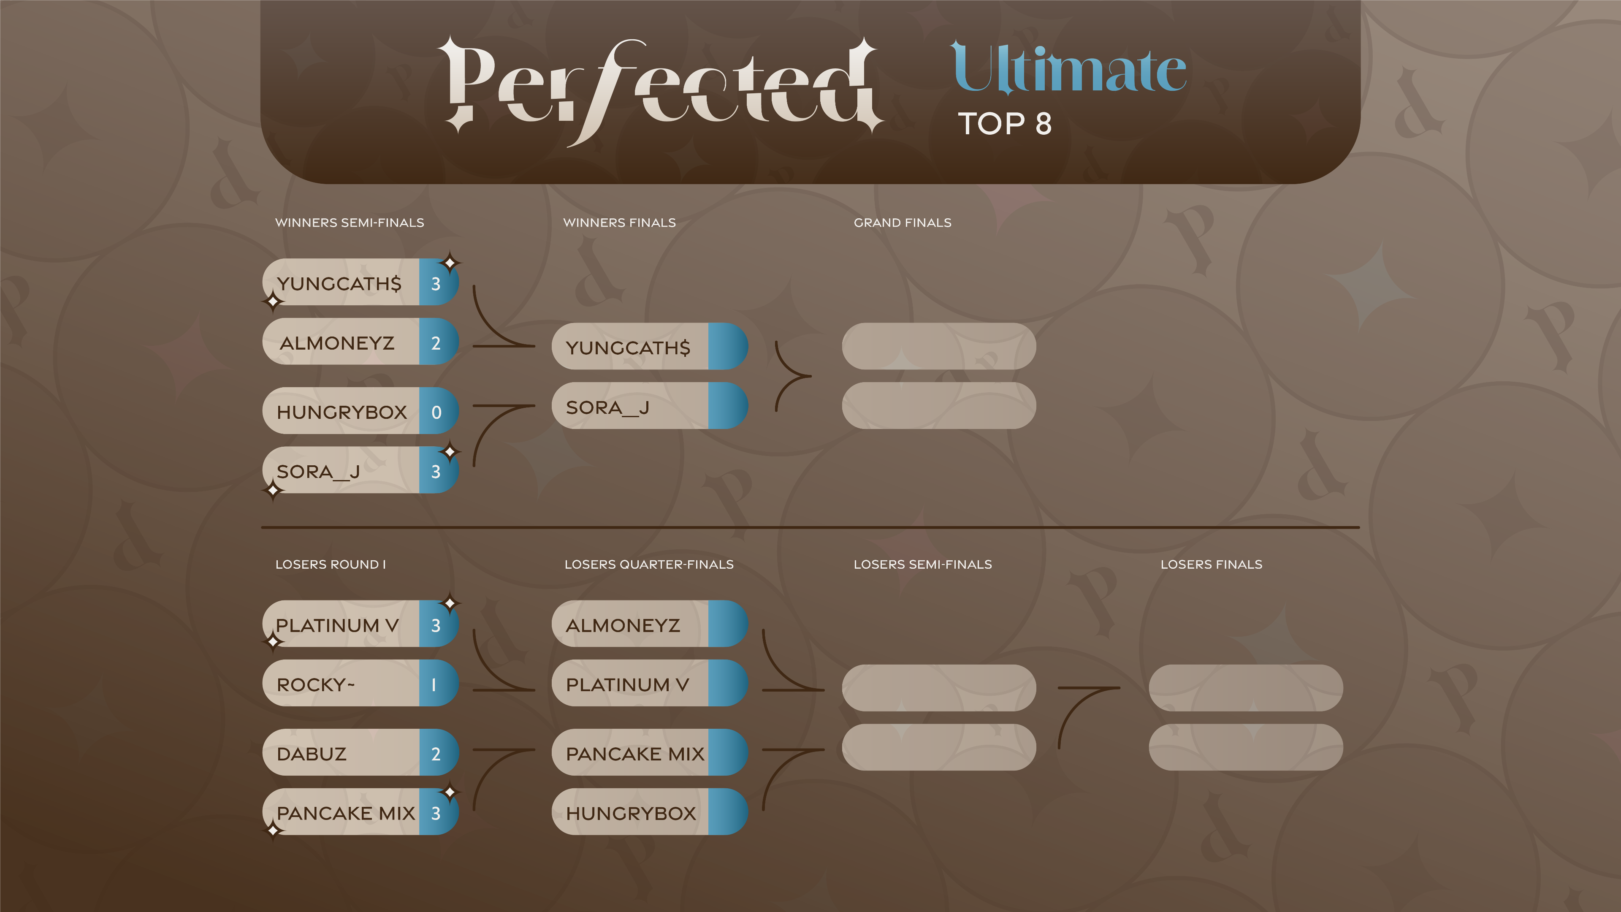Click the Grand Finals heading
The width and height of the screenshot is (1621, 912).
click(x=903, y=223)
